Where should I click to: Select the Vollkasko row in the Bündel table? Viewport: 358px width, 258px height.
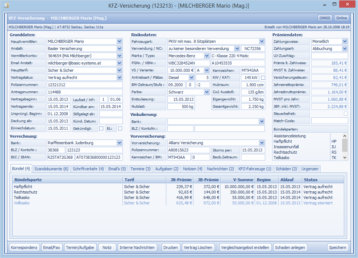click(178, 203)
